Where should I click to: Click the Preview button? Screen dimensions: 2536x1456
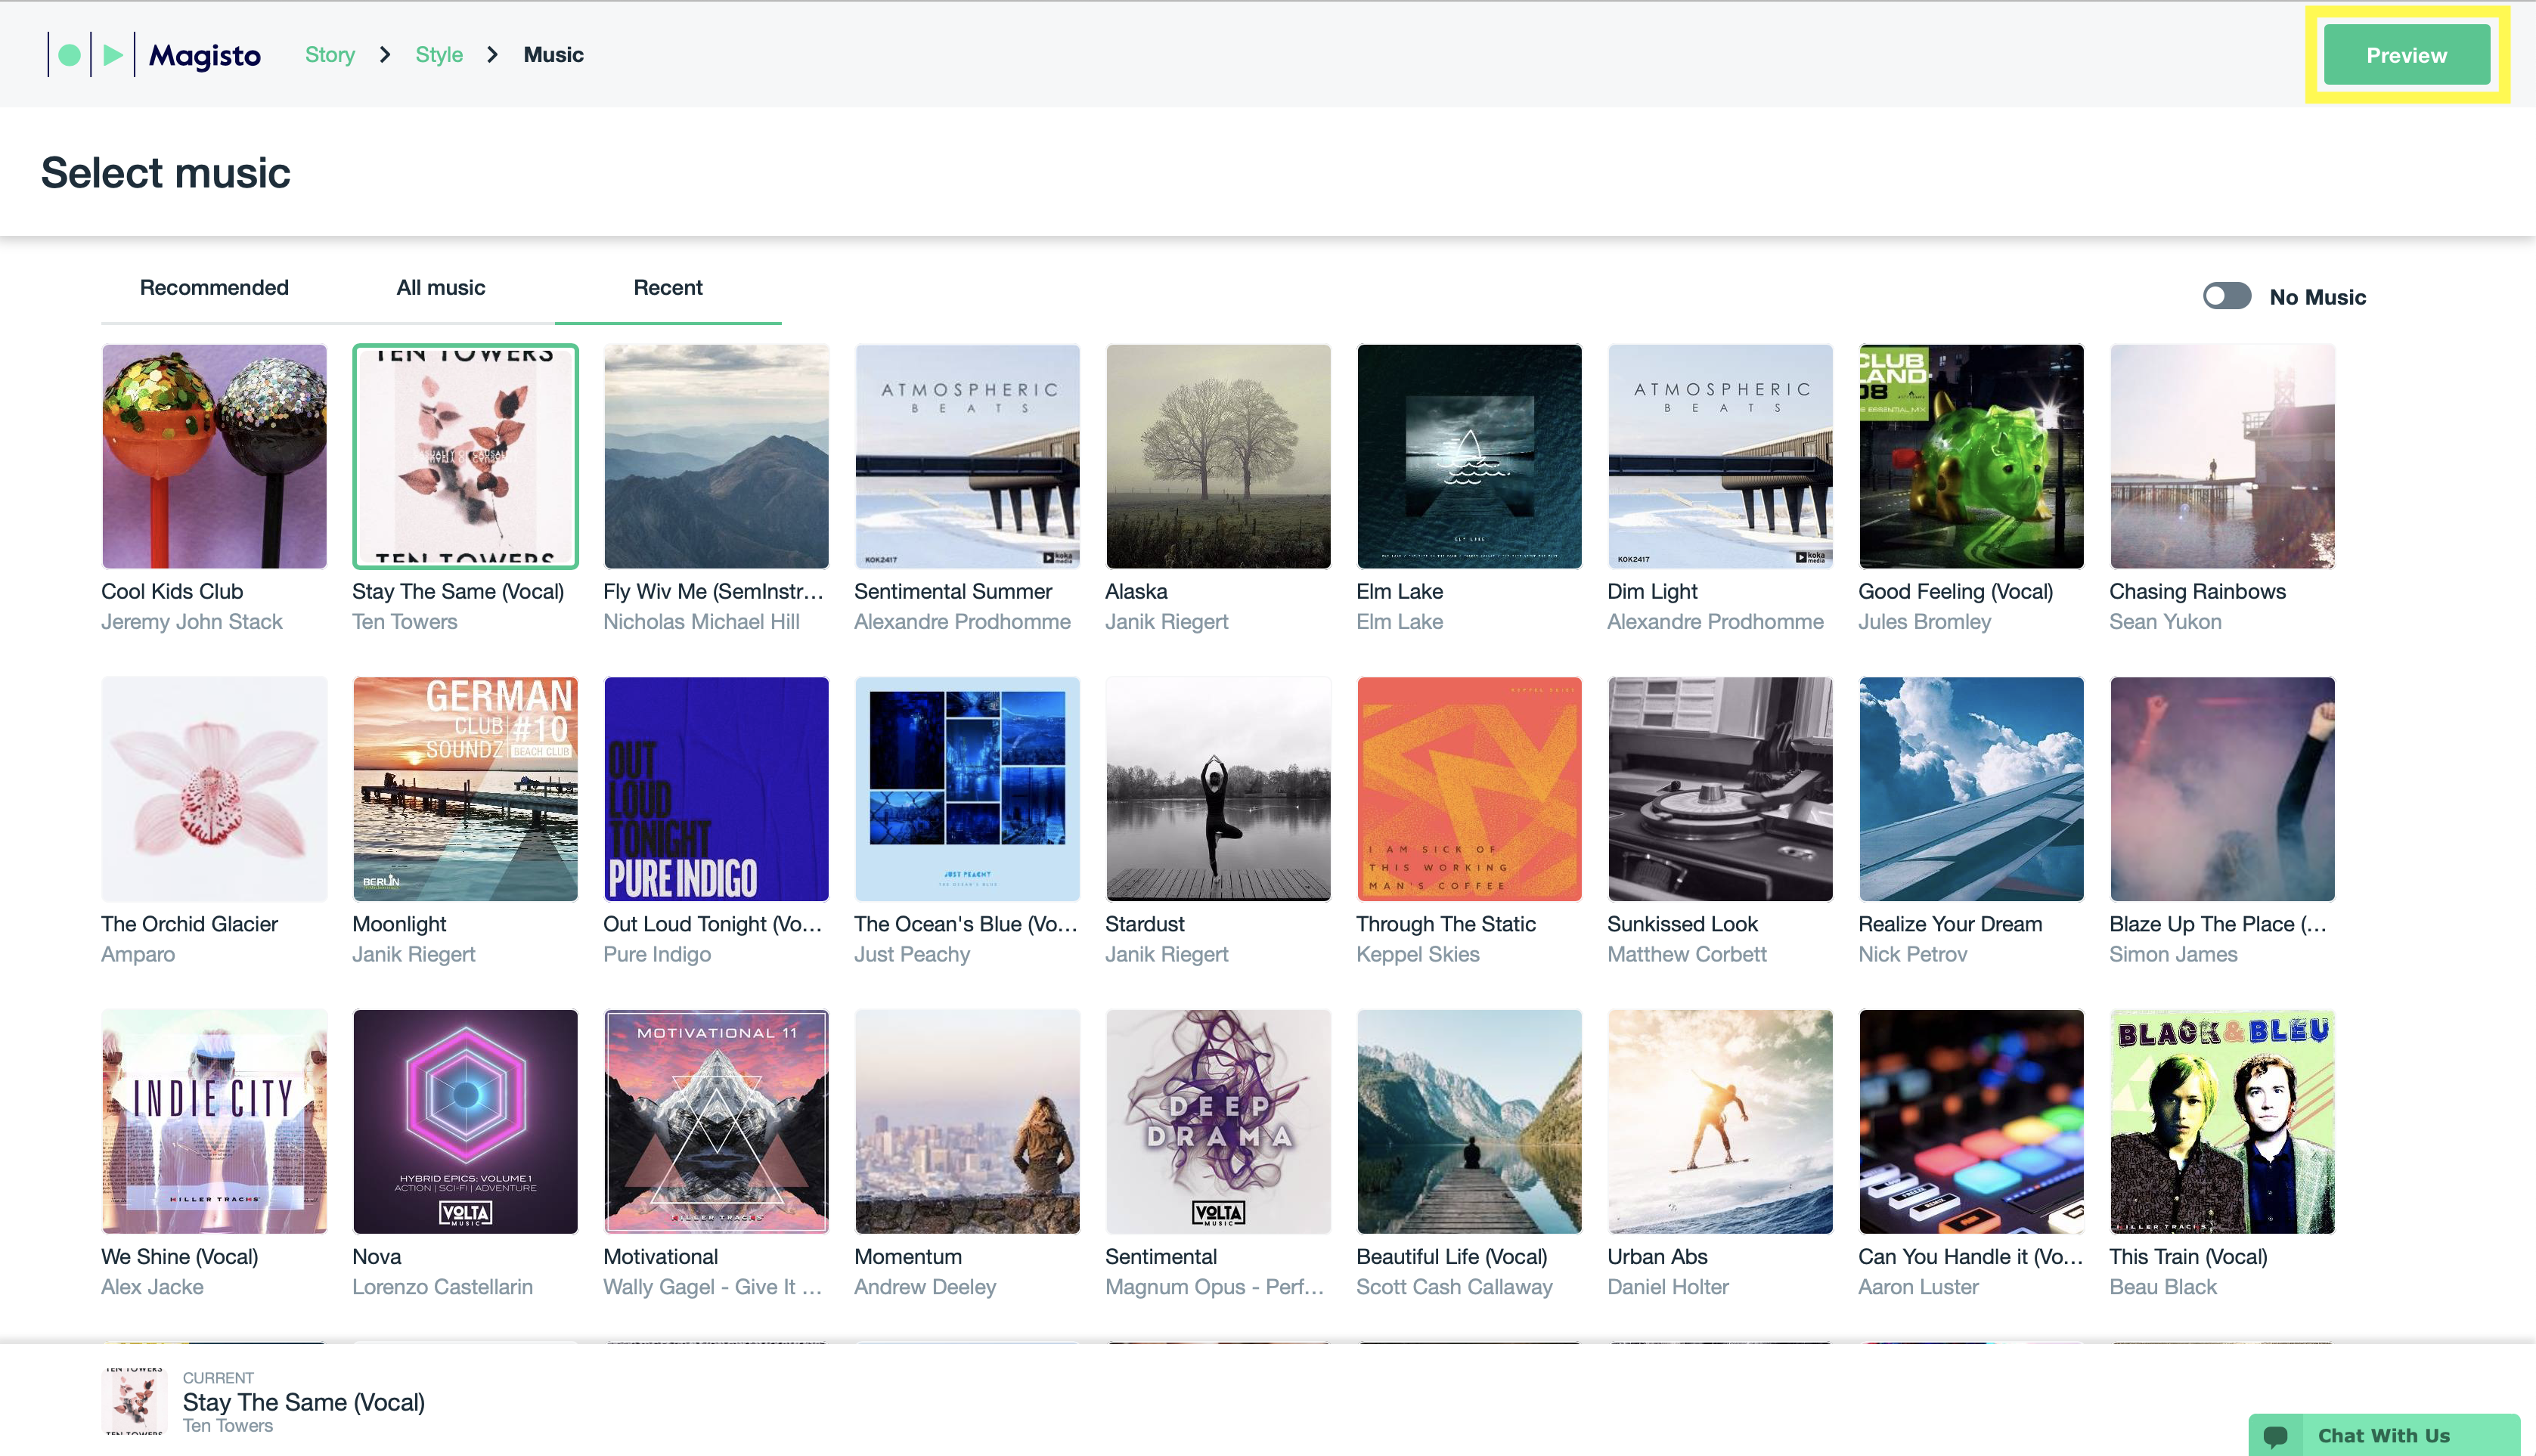tap(2406, 55)
